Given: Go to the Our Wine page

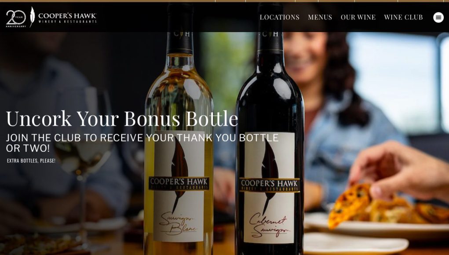Looking at the screenshot, I should [358, 17].
